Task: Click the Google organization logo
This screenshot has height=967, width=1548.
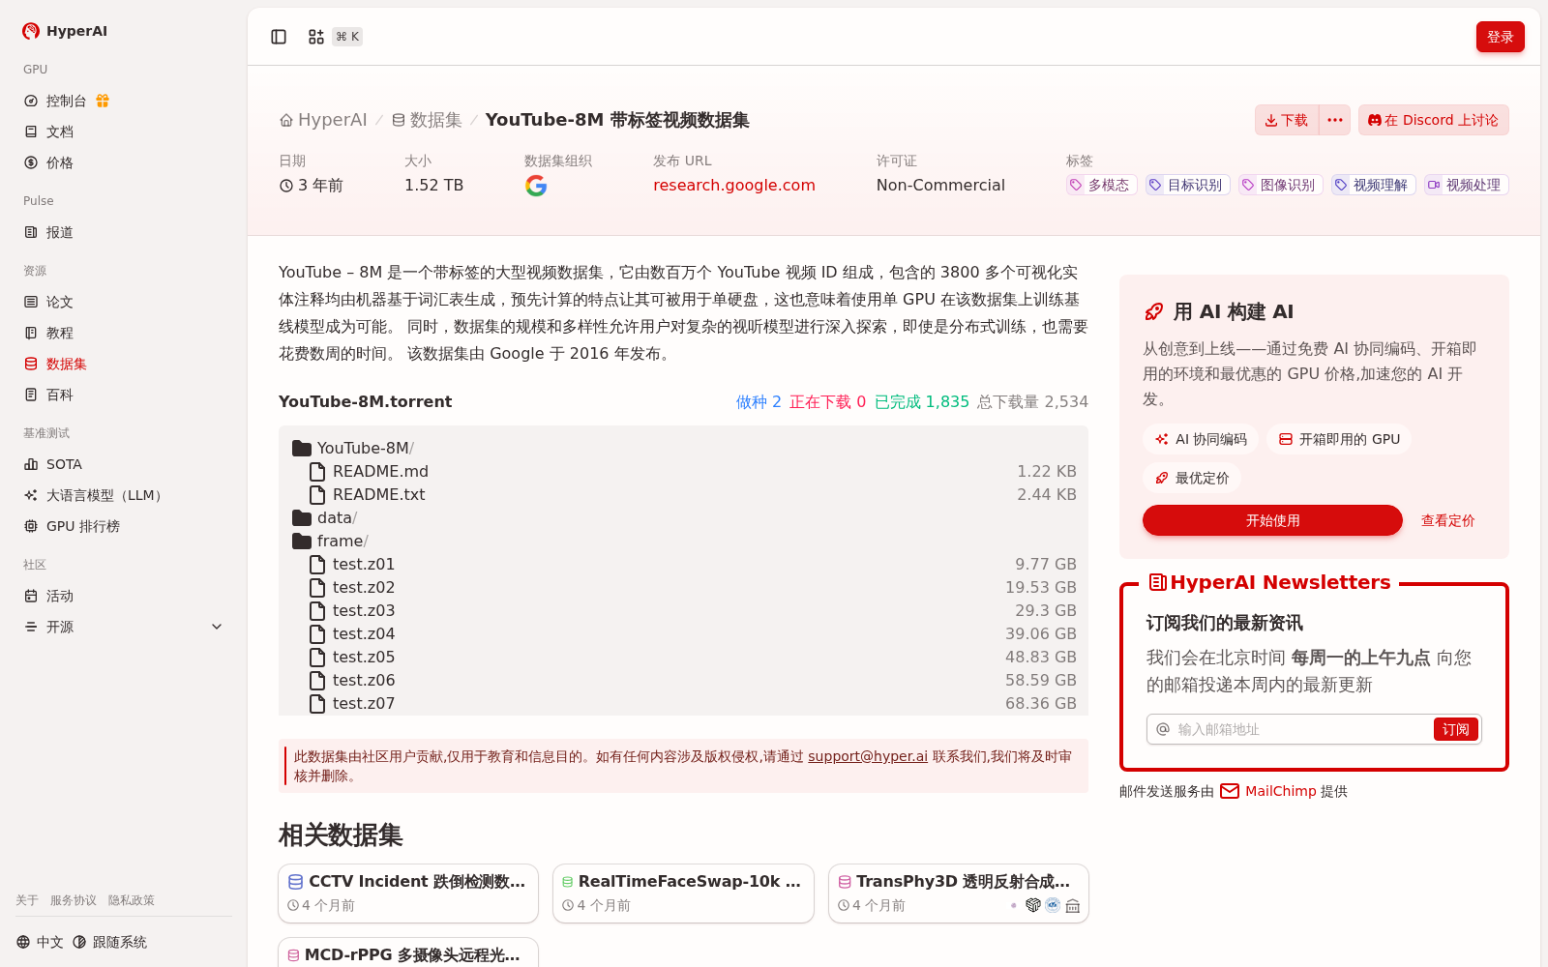Action: point(536,186)
